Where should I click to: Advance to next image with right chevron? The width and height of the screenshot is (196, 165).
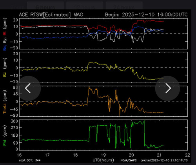[x=167, y=88]
